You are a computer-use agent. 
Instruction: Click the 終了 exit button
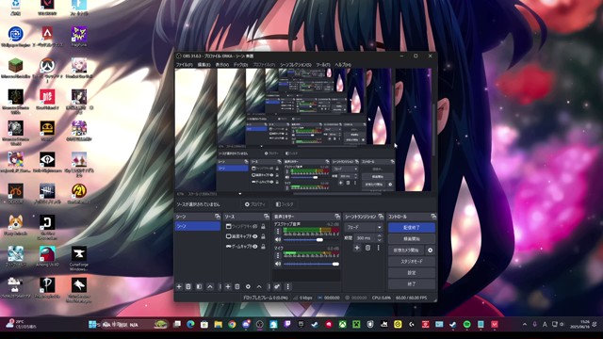point(412,284)
